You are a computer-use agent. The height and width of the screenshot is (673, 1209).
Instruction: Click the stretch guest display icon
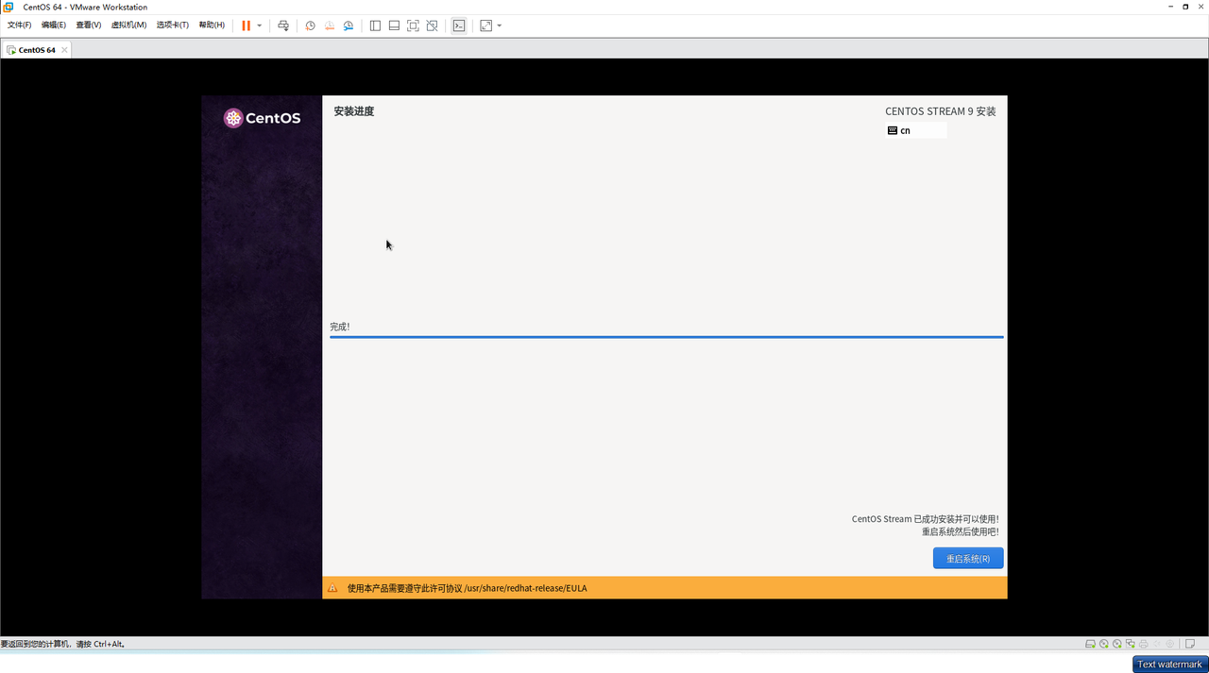[485, 25]
